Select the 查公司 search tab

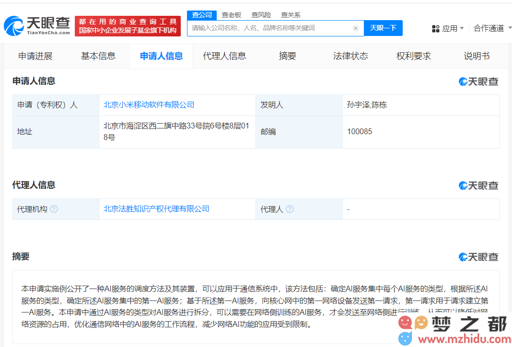(202, 15)
